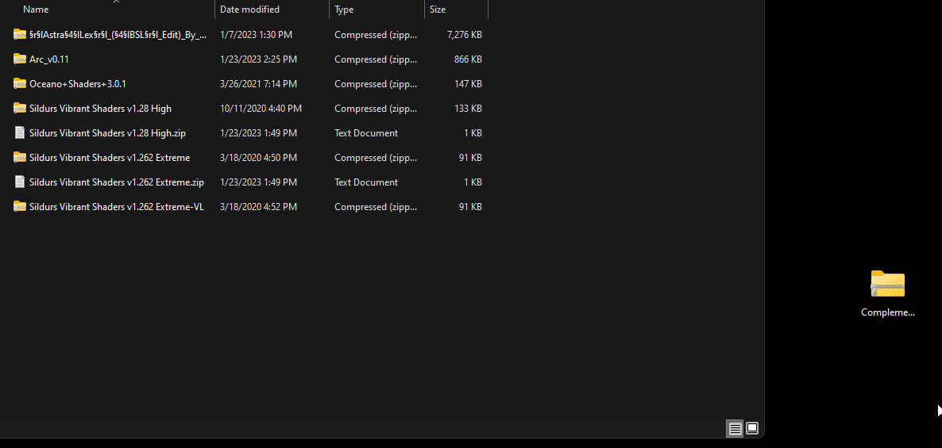942x448 pixels.
Task: Select the Compleme... zip icon on desktop
Action: point(887,284)
